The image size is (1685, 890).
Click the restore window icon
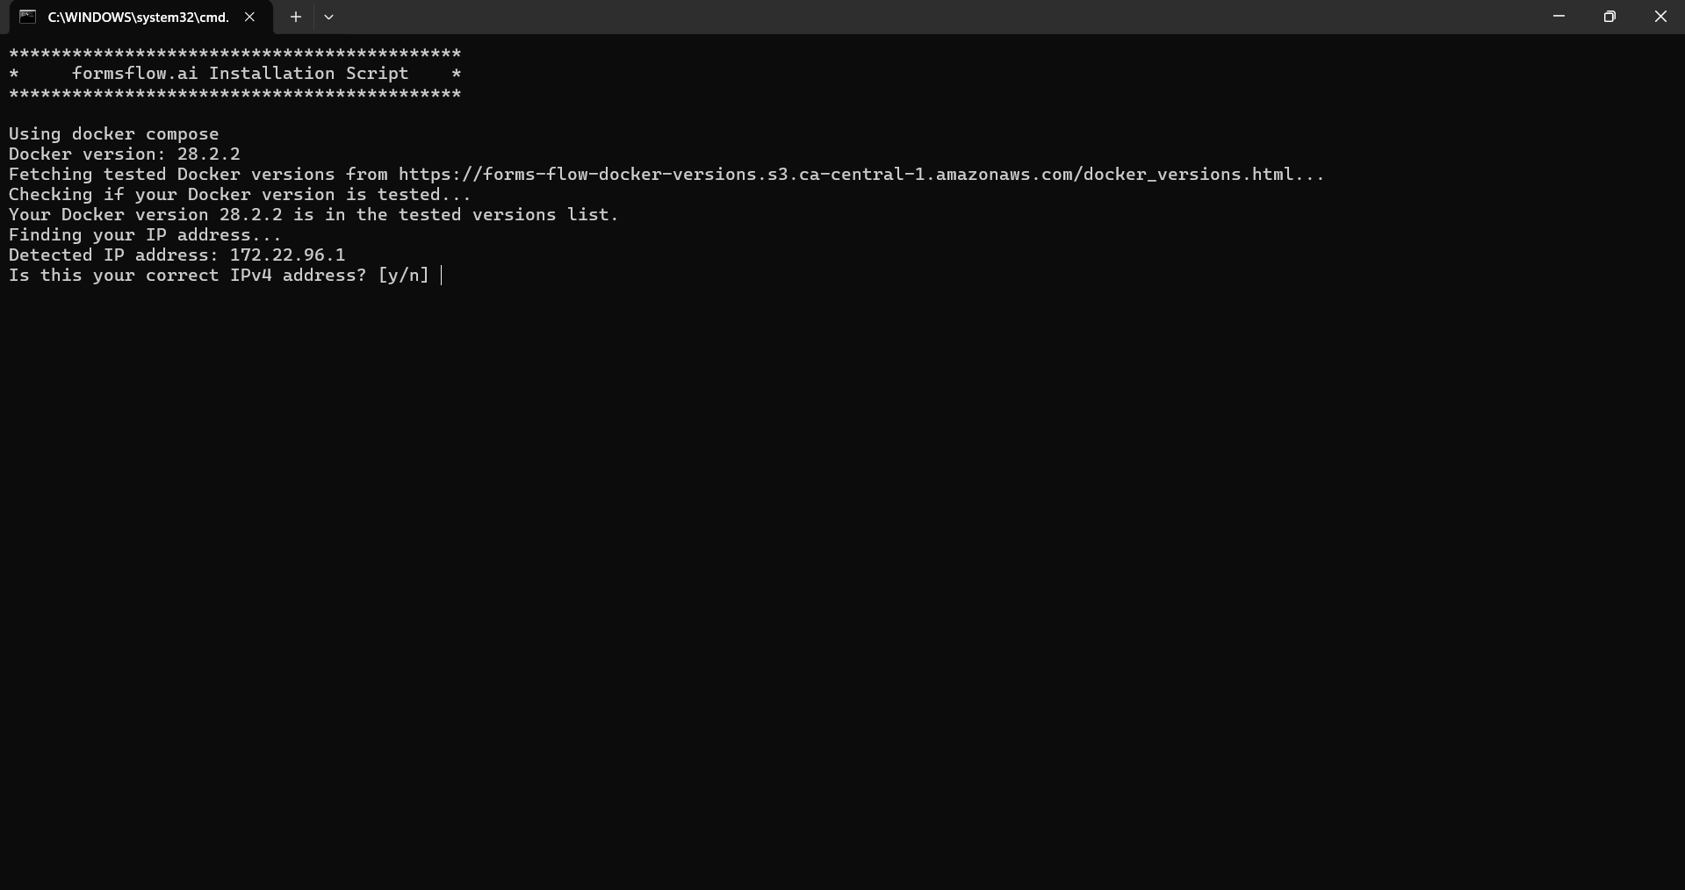[1610, 16]
